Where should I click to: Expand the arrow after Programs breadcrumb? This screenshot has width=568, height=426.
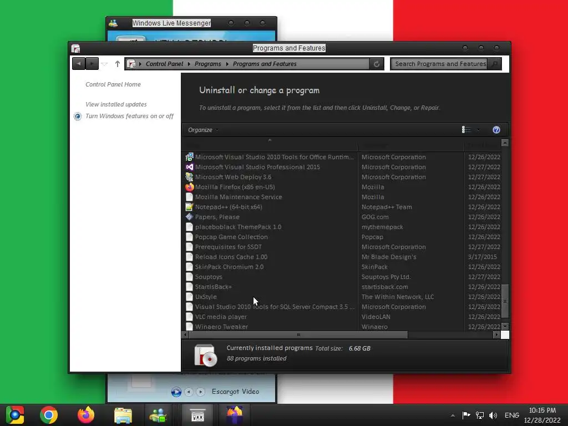point(227,64)
